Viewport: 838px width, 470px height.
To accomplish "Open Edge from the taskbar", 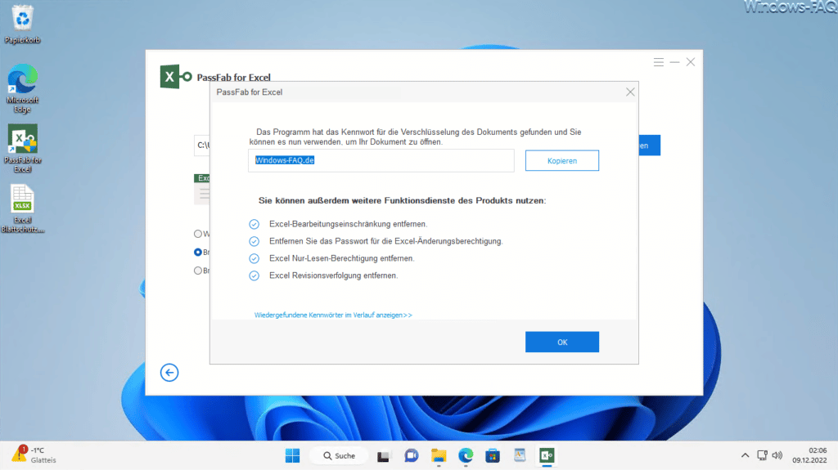I will coord(466,455).
